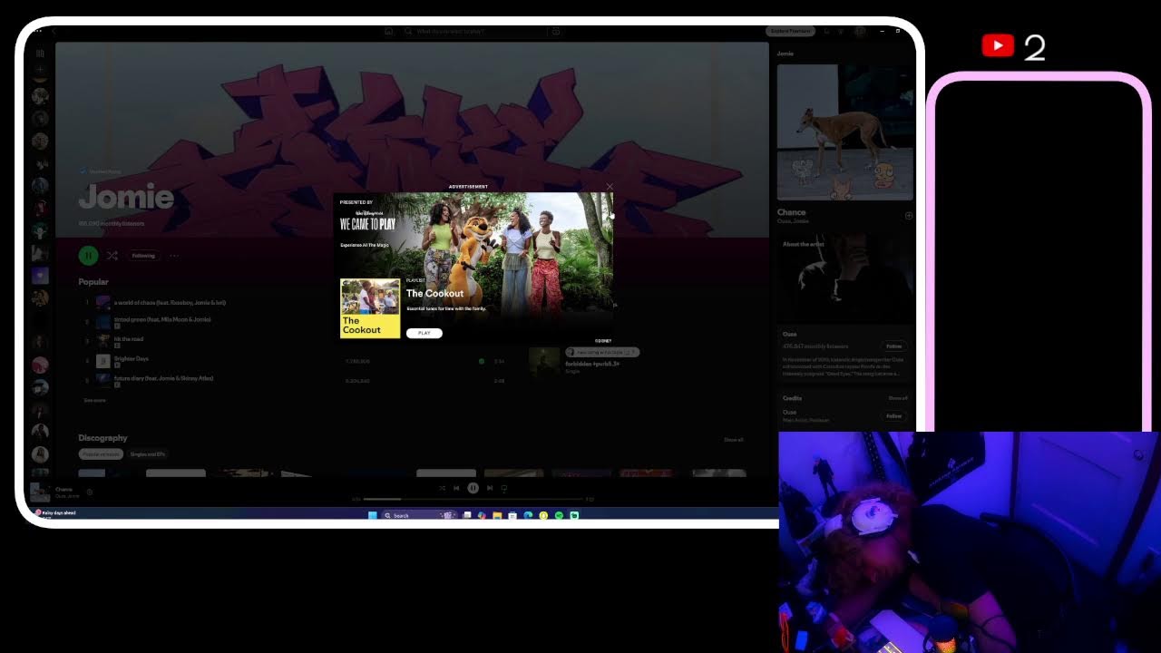Click the 'Rainy days ahead' weather widget

55,513
